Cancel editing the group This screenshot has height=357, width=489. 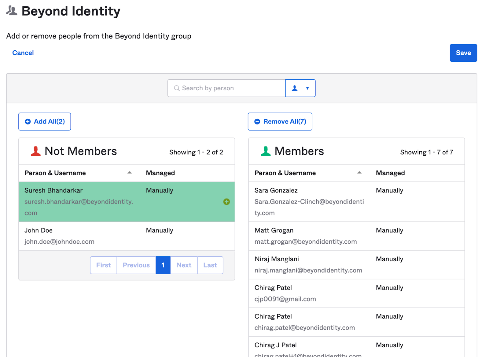[23, 53]
